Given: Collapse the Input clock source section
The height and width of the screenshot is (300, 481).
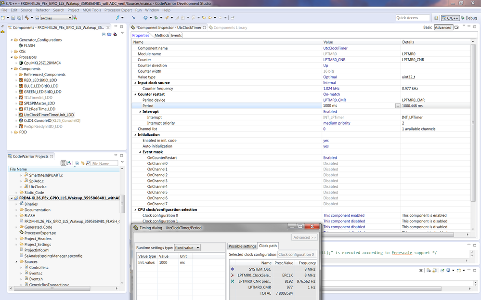Looking at the screenshot, I should click(136, 82).
